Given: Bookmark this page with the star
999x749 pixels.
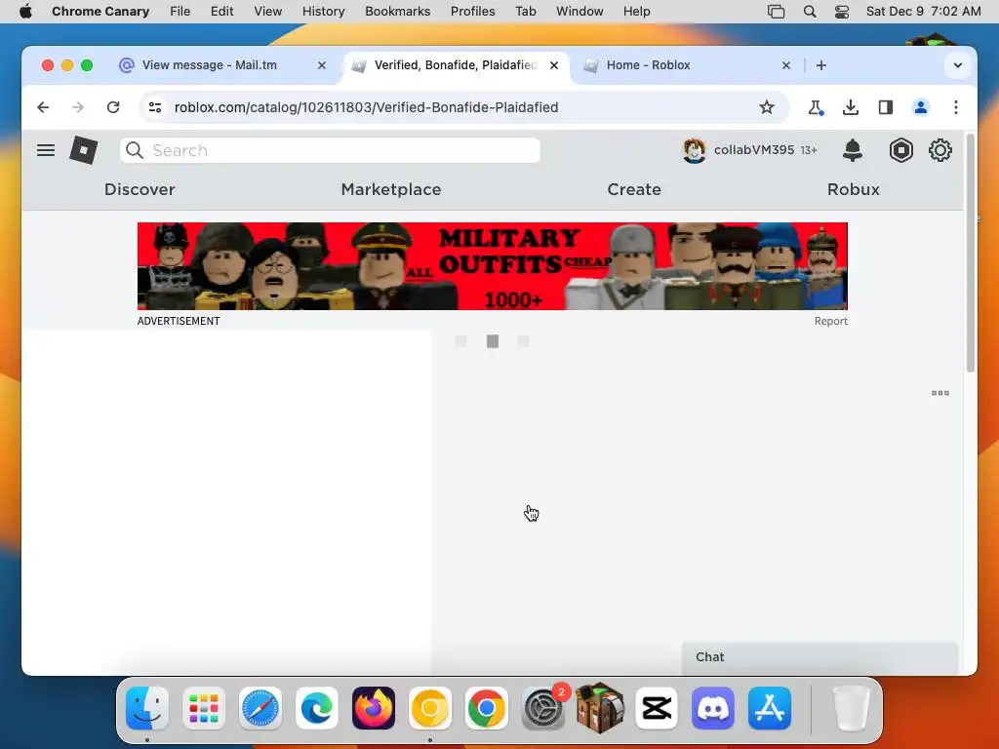Looking at the screenshot, I should (767, 107).
